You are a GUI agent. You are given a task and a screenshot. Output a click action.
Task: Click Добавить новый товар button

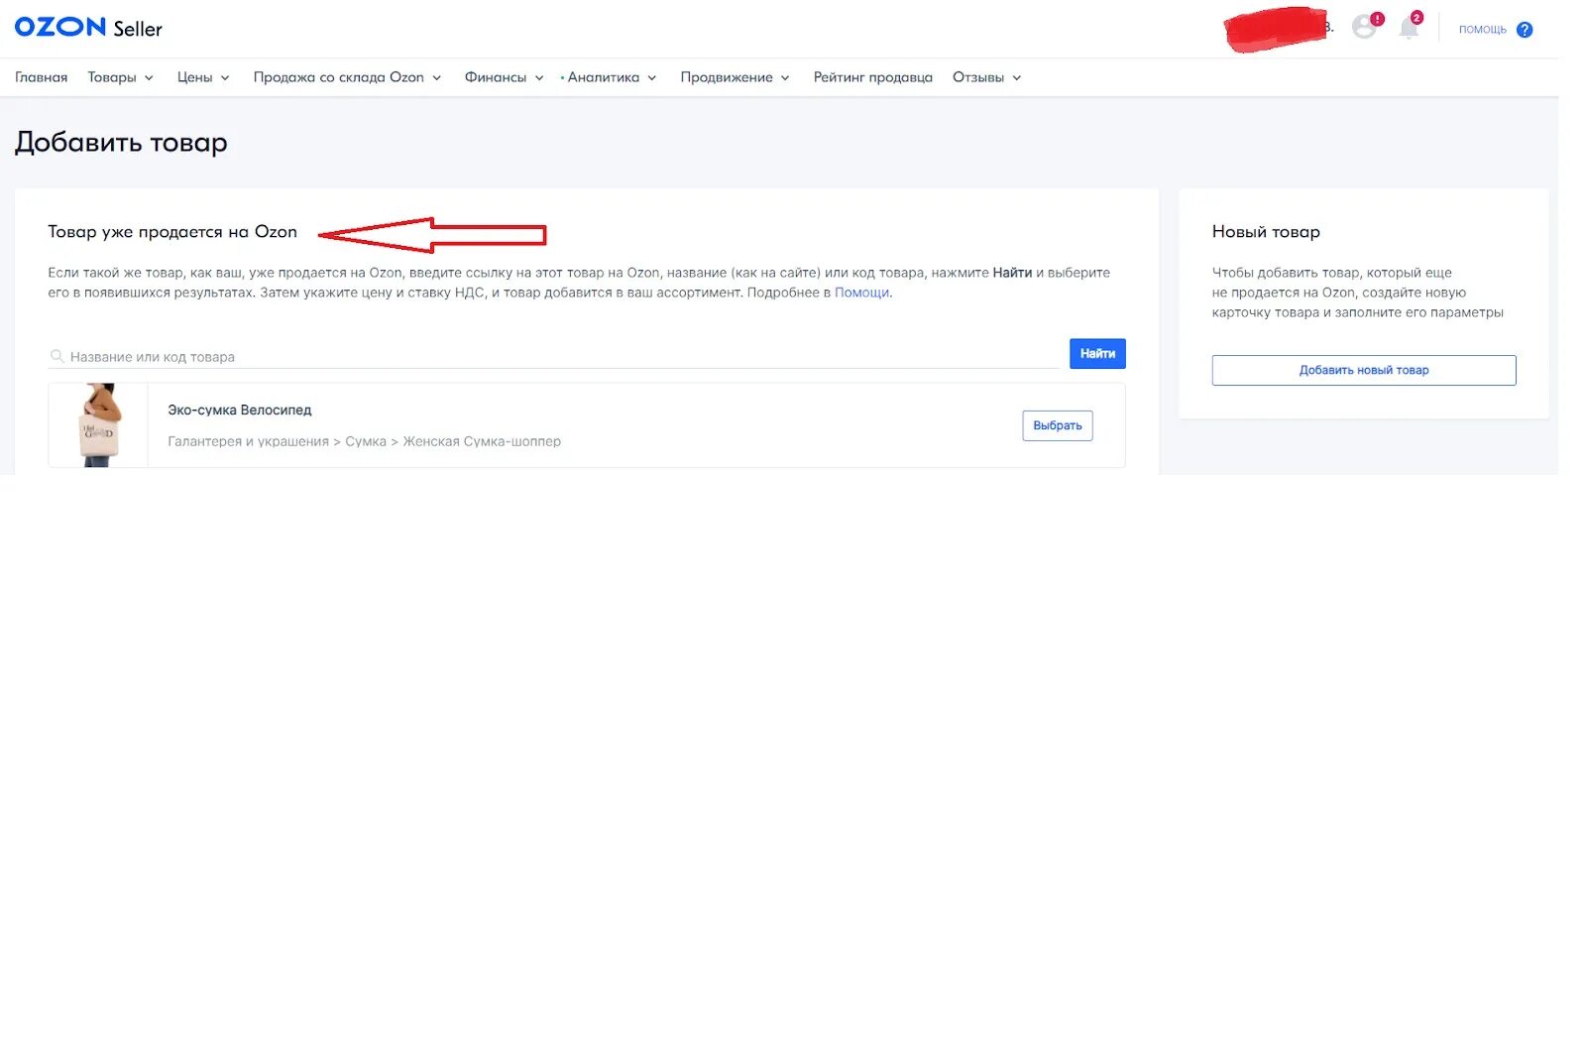pos(1364,370)
